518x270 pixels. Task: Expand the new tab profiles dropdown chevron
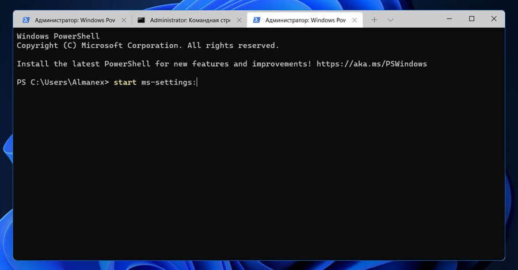[x=390, y=20]
